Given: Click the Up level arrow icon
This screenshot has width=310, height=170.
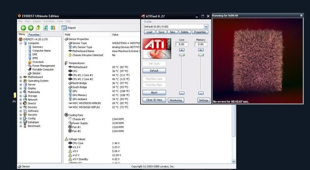Looking at the screenshot, I should click(38, 28).
